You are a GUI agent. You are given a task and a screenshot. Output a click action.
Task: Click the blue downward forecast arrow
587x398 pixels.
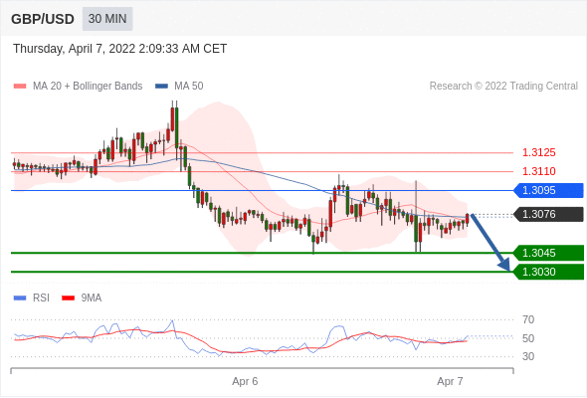click(x=490, y=242)
